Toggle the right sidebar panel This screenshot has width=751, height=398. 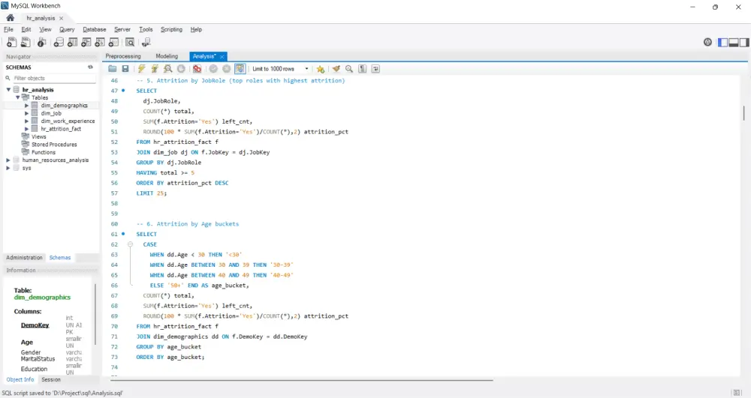click(x=744, y=43)
